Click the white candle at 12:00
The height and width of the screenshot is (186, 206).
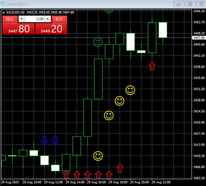point(45,160)
